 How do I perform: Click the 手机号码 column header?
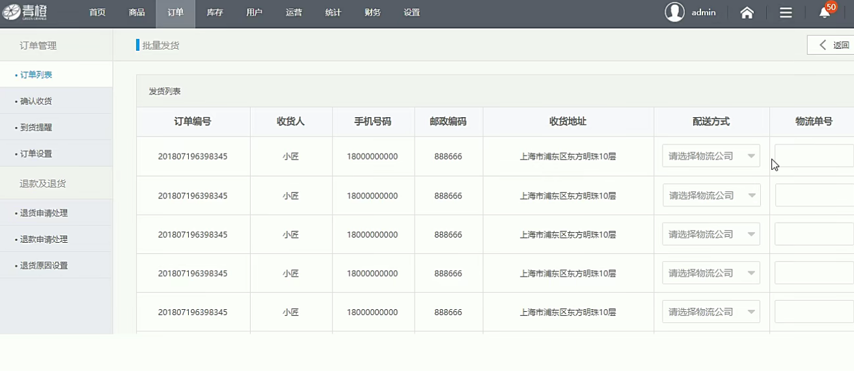372,122
